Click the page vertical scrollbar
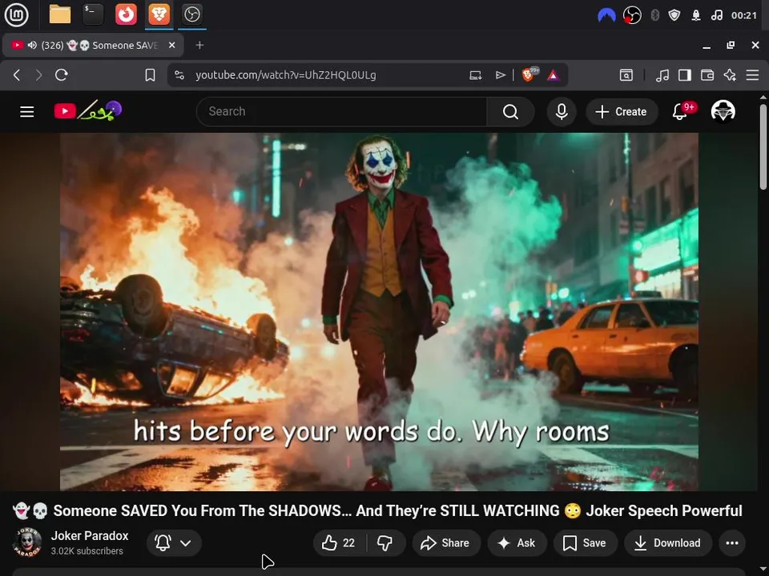The image size is (769, 576). click(x=763, y=147)
